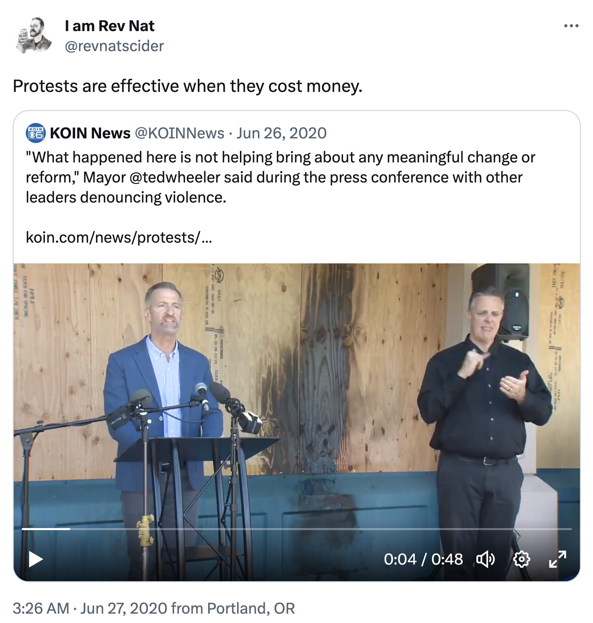Viewport: 593px width, 623px height.
Task: Follow the koin.com/news/protests link
Action: coord(119,238)
